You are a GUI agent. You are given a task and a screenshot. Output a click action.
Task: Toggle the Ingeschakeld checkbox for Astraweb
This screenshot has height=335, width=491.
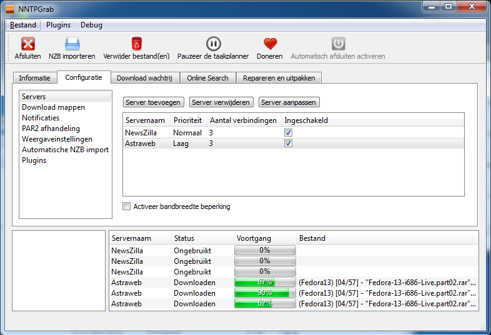click(288, 143)
